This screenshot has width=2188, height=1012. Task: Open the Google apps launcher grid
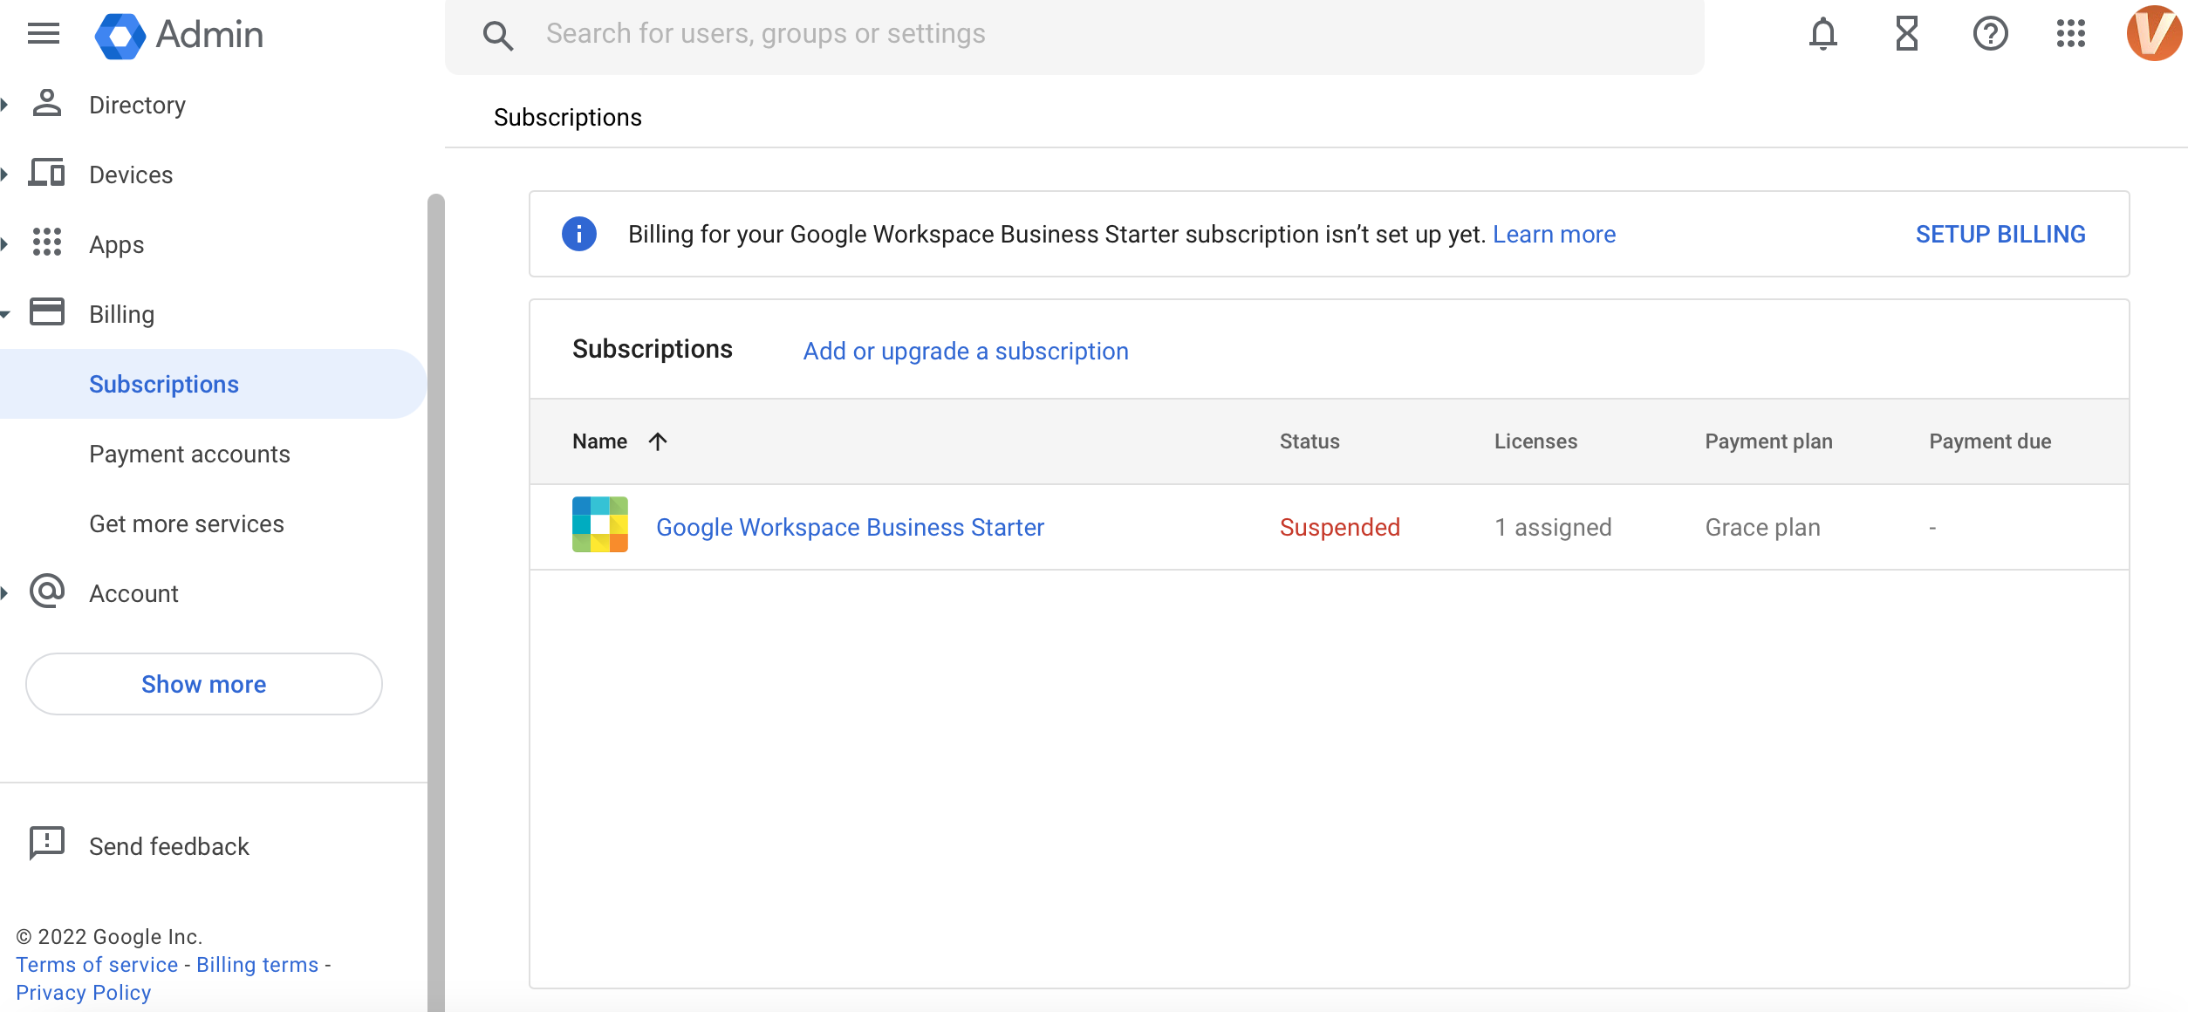pyautogui.click(x=2071, y=33)
